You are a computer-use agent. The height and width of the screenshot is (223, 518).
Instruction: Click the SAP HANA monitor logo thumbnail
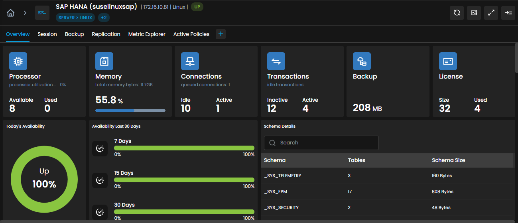(42, 13)
